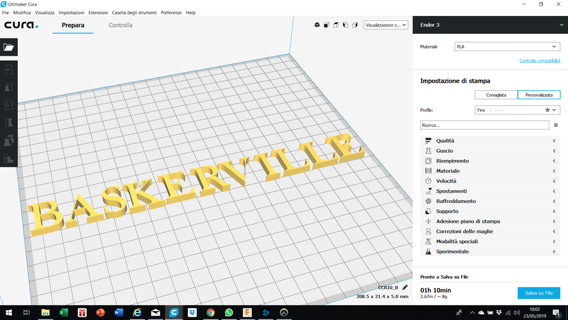Open the File menu
The image size is (568, 320).
click(6, 13)
